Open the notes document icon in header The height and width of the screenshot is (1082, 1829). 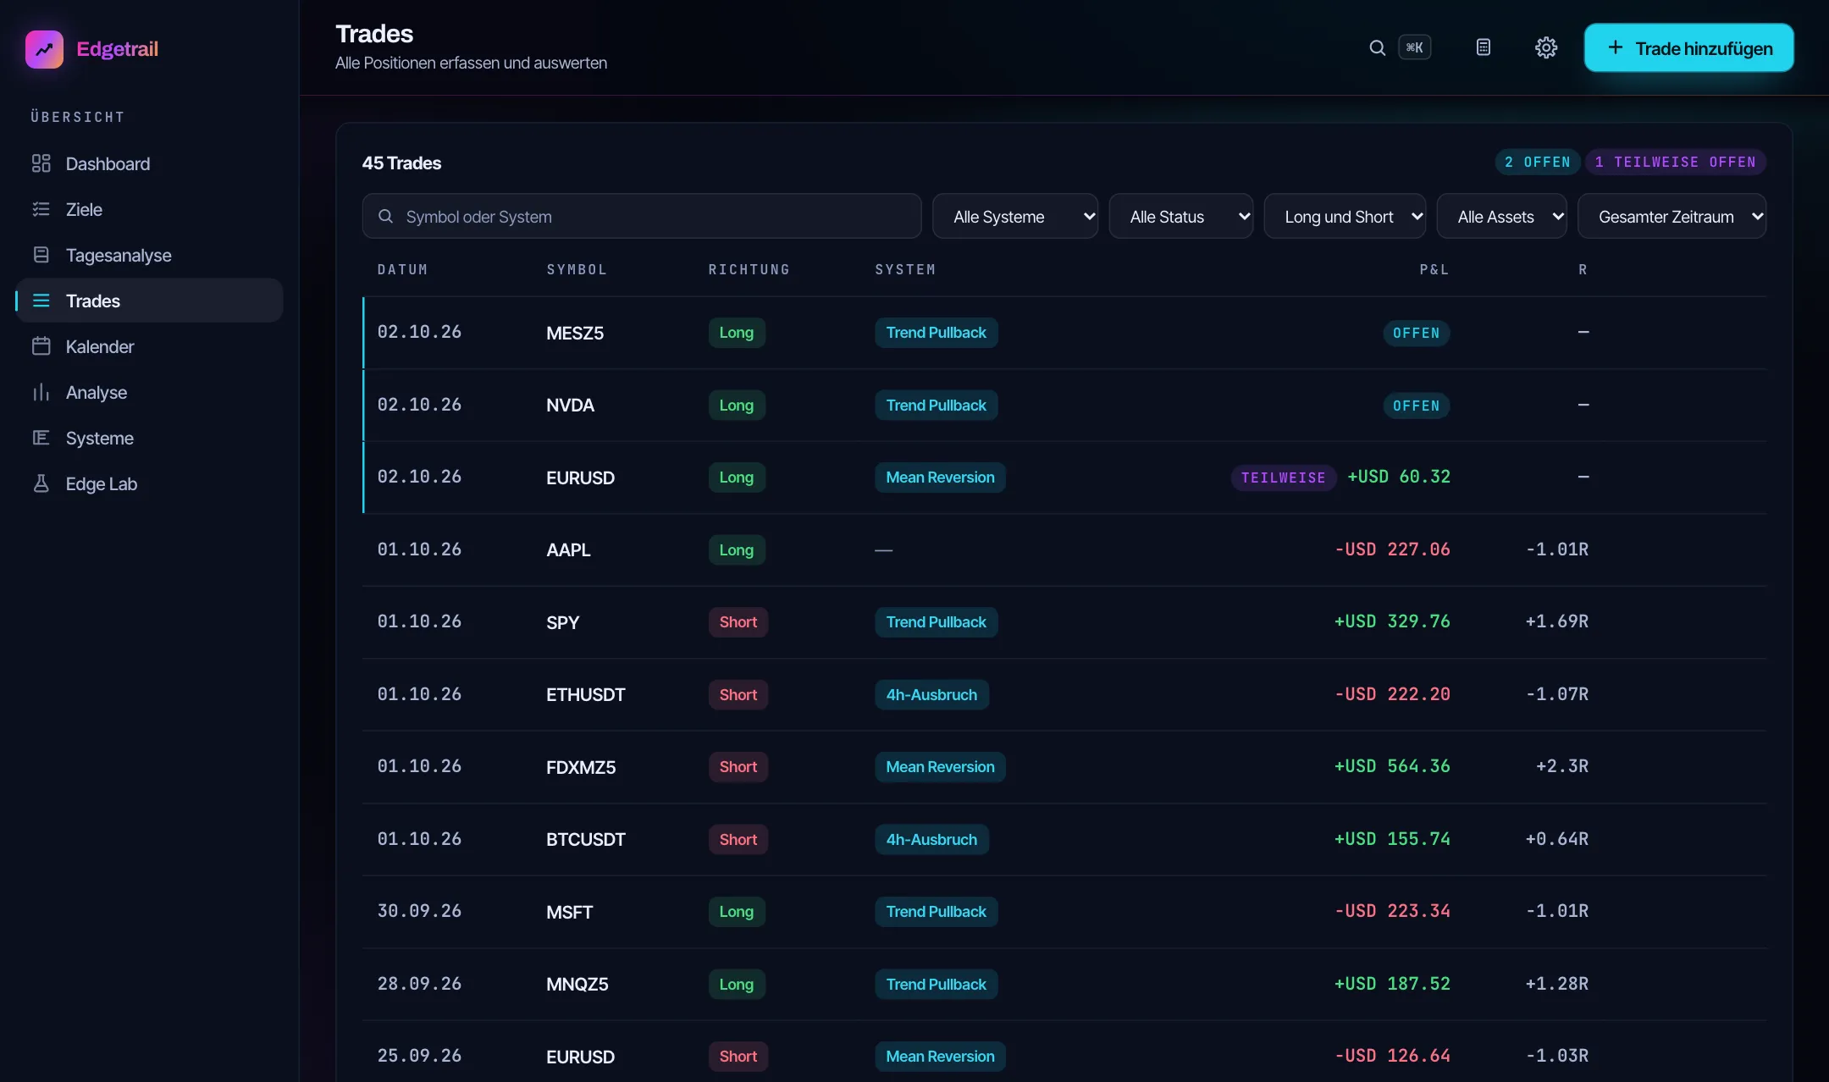(x=1483, y=47)
